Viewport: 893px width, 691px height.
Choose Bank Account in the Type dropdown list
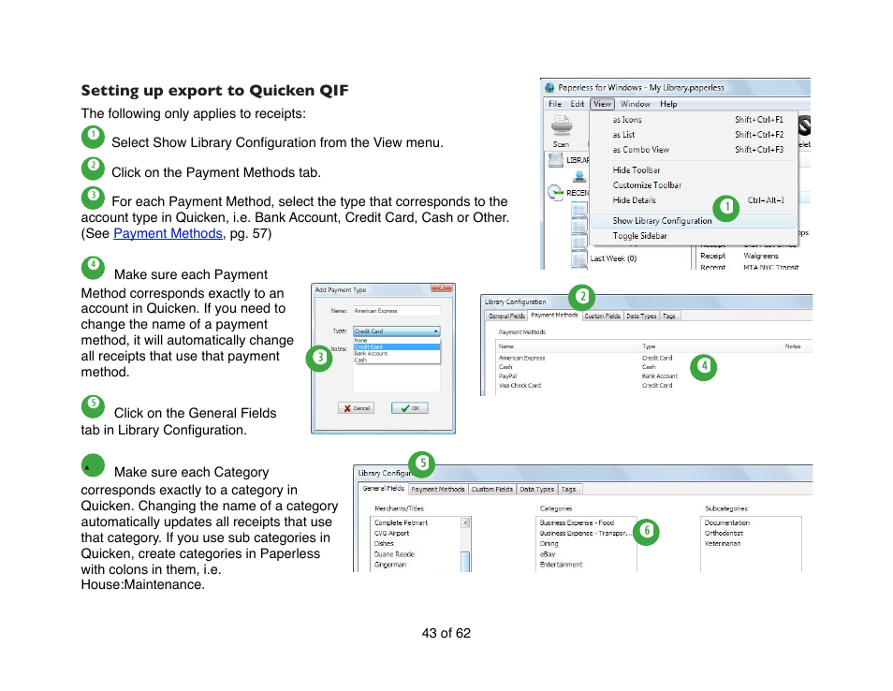point(396,354)
